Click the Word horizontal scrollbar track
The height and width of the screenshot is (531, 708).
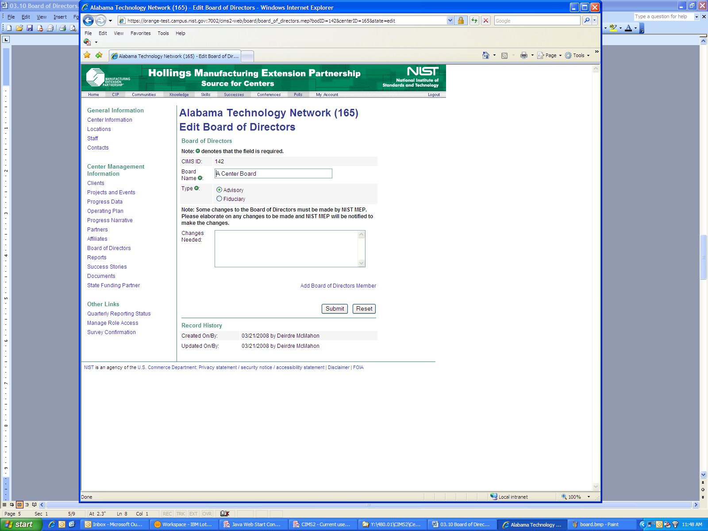pos(368,504)
